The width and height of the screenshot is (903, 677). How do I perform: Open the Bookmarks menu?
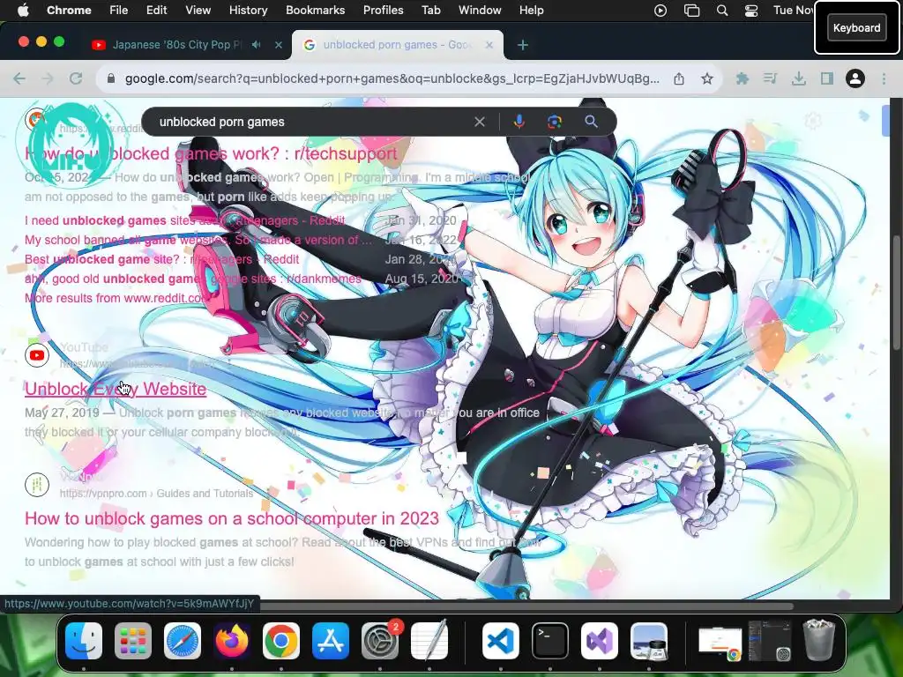click(315, 11)
